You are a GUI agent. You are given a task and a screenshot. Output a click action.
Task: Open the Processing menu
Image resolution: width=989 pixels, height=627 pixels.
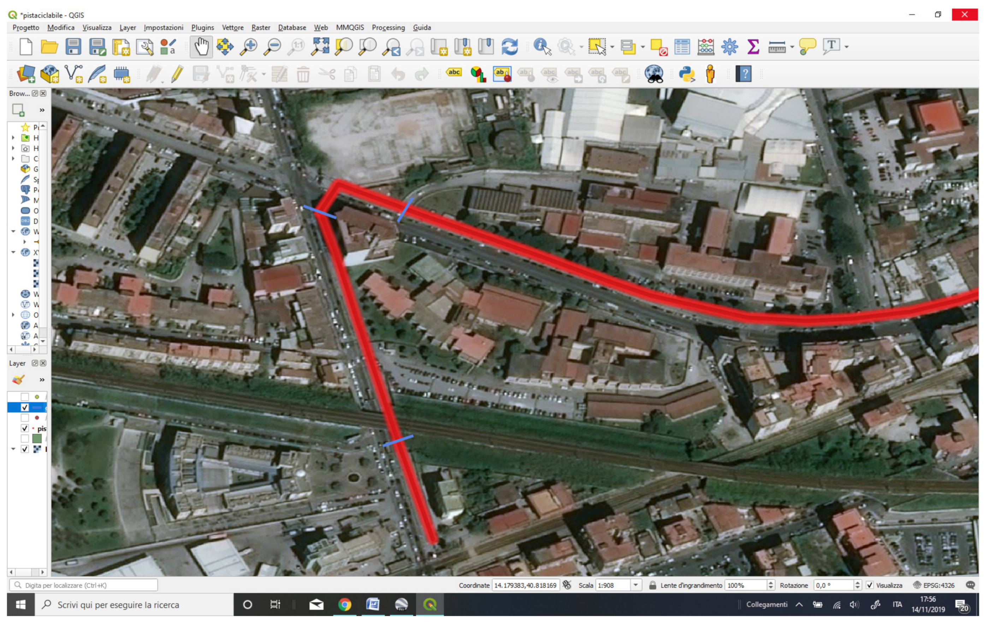[388, 28]
